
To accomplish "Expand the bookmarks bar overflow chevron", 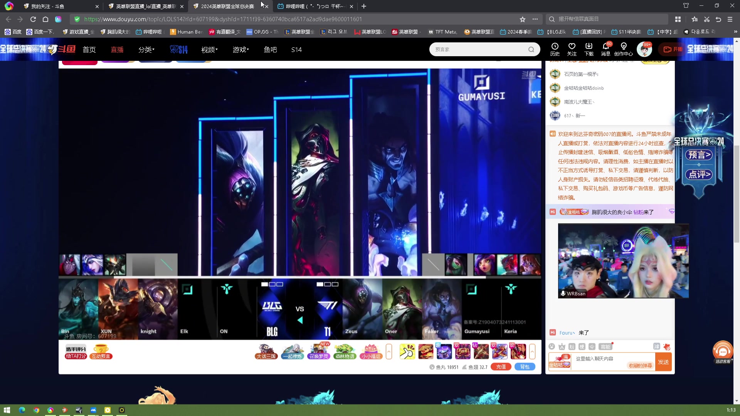I will click(735, 32).
